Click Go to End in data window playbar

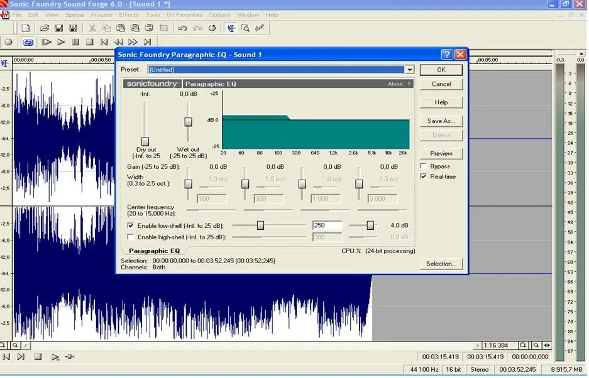[21, 357]
